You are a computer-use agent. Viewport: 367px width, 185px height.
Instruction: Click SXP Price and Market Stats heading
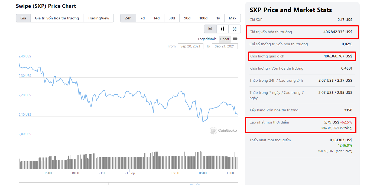point(291,10)
